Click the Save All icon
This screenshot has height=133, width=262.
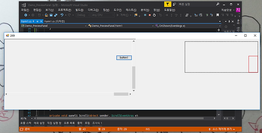(x=56, y=15)
